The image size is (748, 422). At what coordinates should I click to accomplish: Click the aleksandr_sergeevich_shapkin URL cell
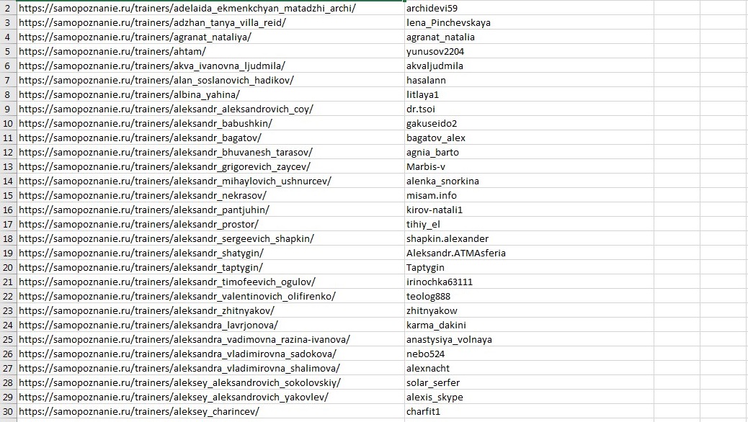click(x=210, y=238)
